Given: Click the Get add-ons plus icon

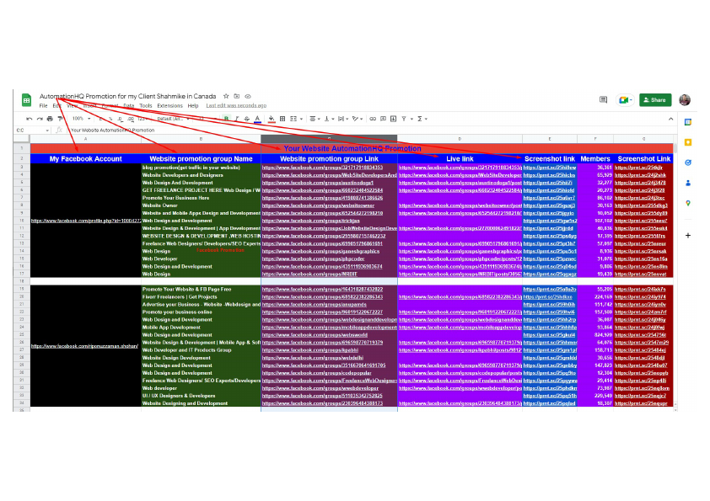Looking at the screenshot, I should coord(688,235).
